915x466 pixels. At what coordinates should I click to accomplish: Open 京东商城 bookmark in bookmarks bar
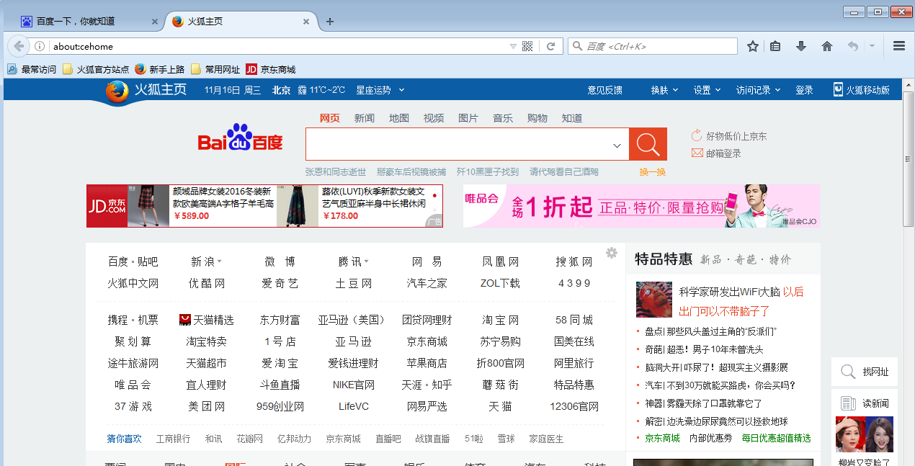[271, 69]
